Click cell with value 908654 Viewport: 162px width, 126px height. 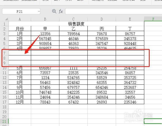[45, 43]
